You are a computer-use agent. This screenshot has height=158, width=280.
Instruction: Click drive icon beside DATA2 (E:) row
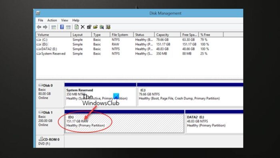(39, 49)
